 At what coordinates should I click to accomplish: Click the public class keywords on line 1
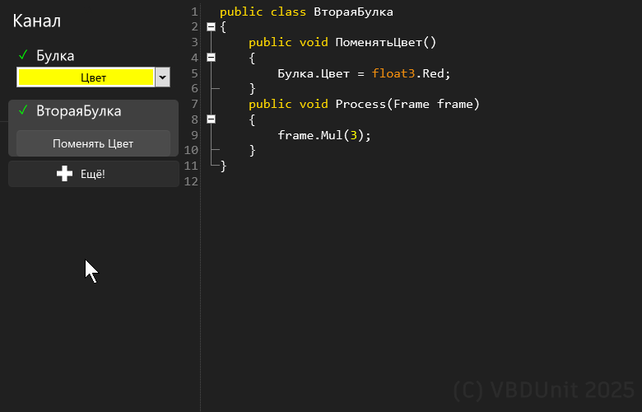pyautogui.click(x=263, y=12)
